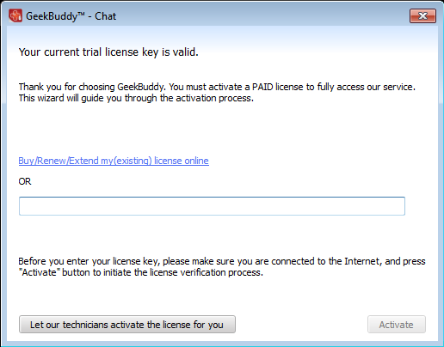Click the GeekBuddy - Chat title text

[71, 16]
